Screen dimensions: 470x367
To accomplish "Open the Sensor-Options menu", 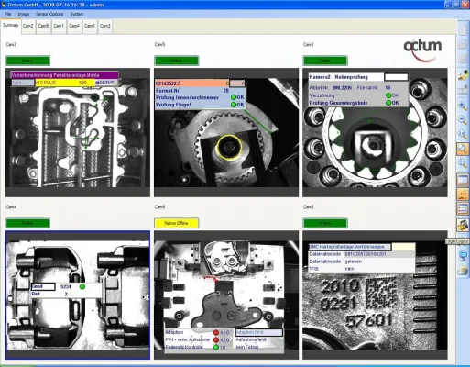I will coord(49,14).
